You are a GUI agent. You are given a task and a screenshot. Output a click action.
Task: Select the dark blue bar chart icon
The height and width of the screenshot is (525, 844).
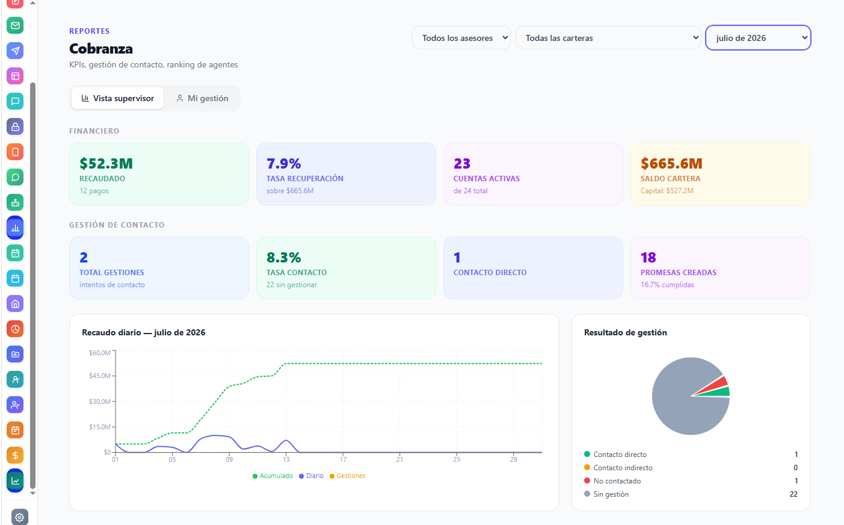tap(15, 228)
